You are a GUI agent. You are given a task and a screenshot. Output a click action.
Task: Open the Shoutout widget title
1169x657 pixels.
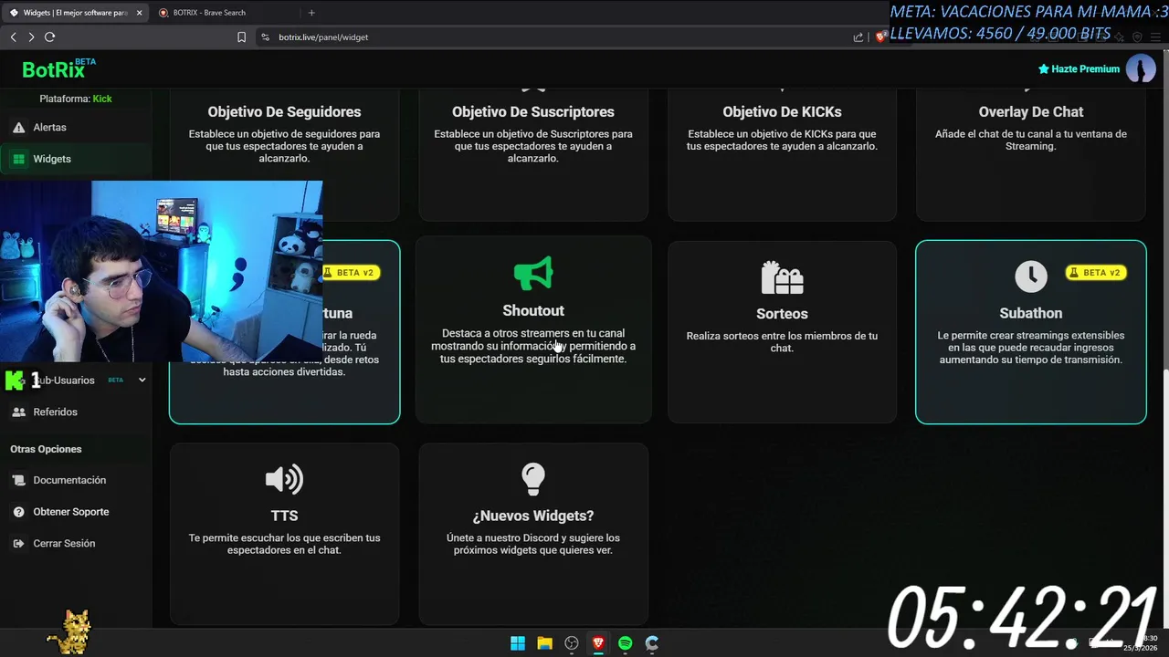click(533, 310)
